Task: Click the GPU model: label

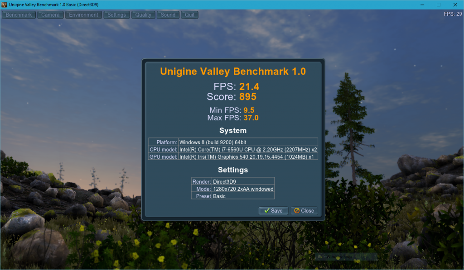Action: (163, 156)
